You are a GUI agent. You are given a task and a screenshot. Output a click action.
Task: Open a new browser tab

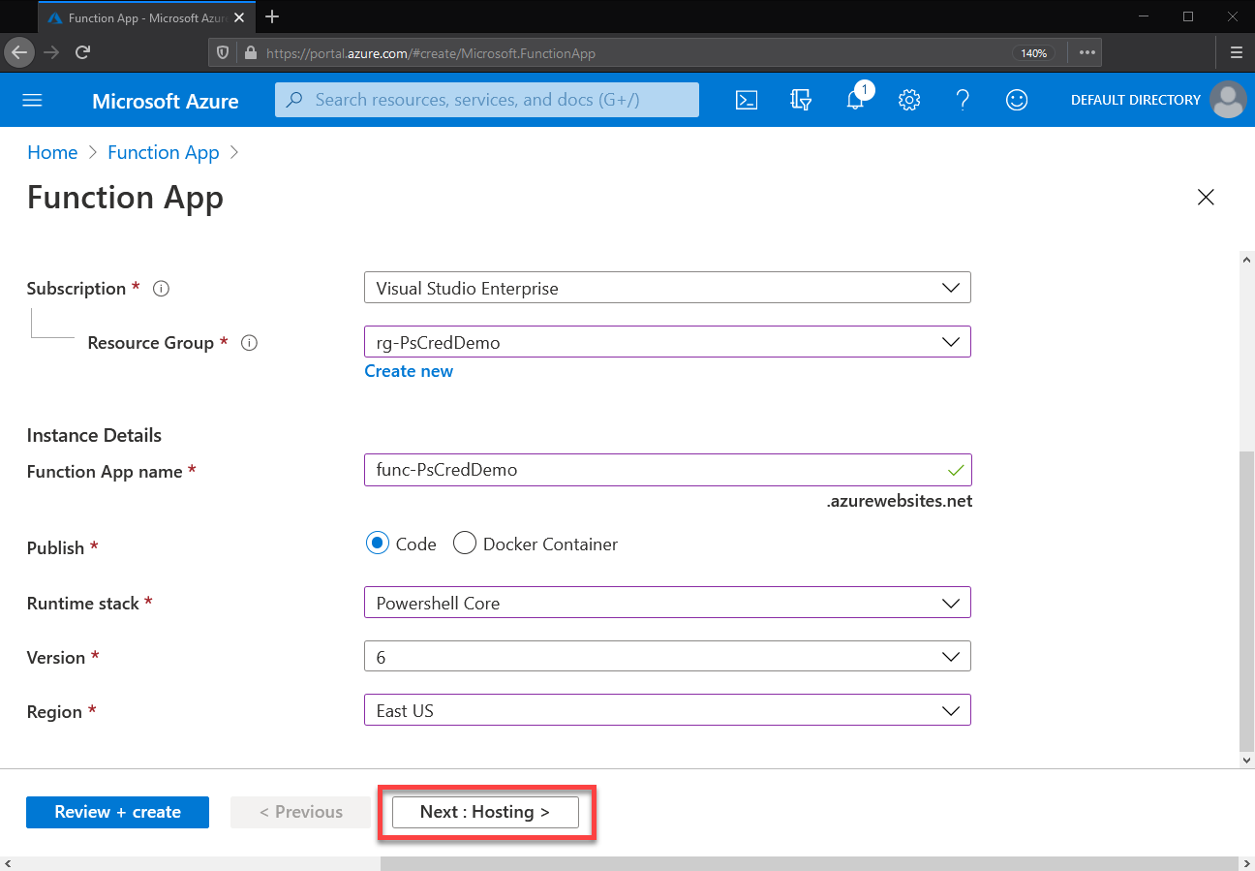point(272,16)
